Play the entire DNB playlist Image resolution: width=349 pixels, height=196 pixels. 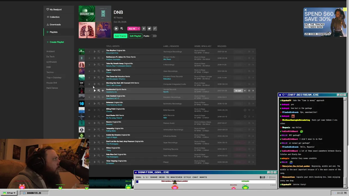point(116,29)
